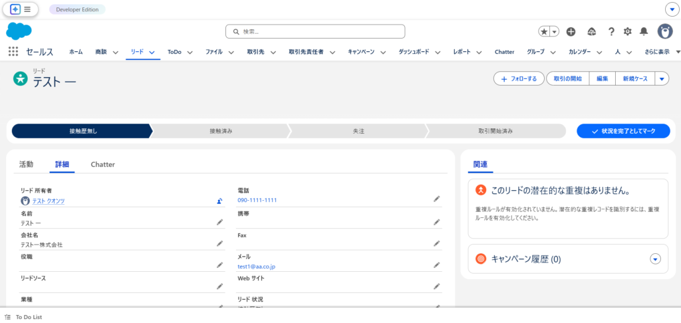Open the Setup gear icon
Image resolution: width=681 pixels, height=323 pixels.
627,31
